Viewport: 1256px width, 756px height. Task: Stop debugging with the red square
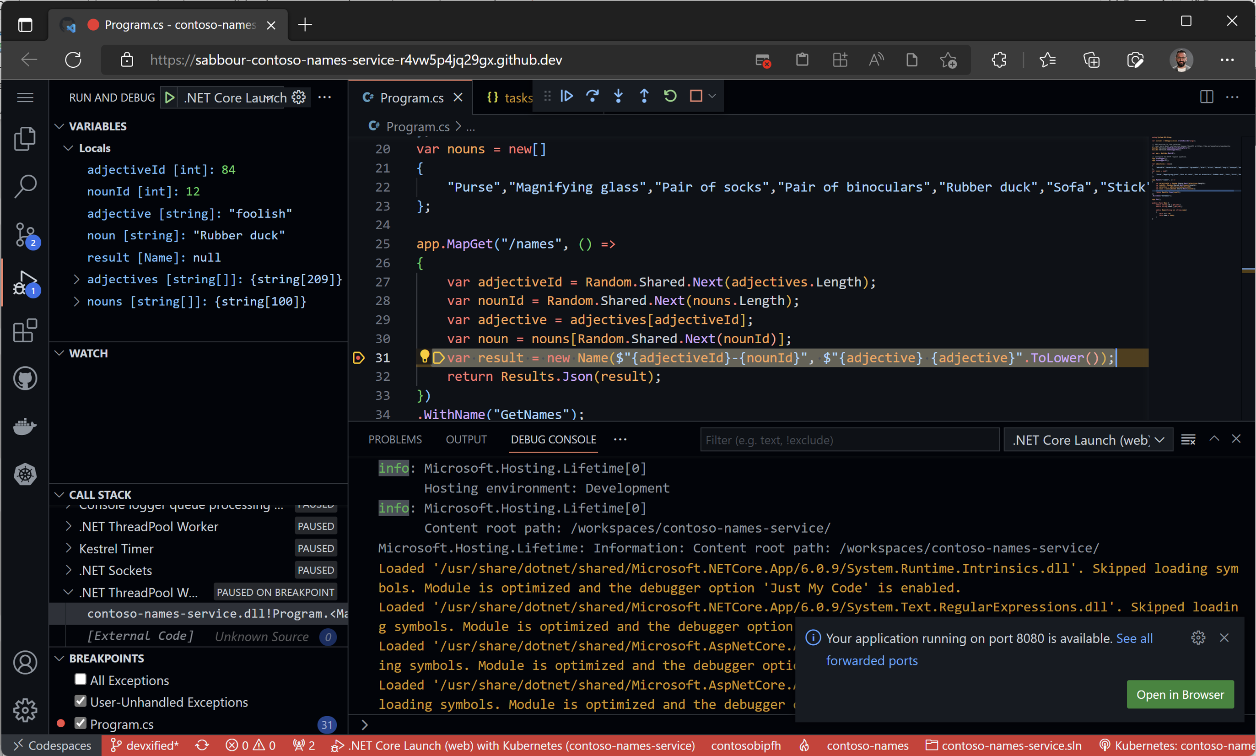[x=696, y=96]
